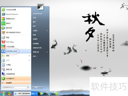This screenshot has height=96, width=128.
Task: Launch the 计算器 Calculator
Action: [x=16, y=65]
